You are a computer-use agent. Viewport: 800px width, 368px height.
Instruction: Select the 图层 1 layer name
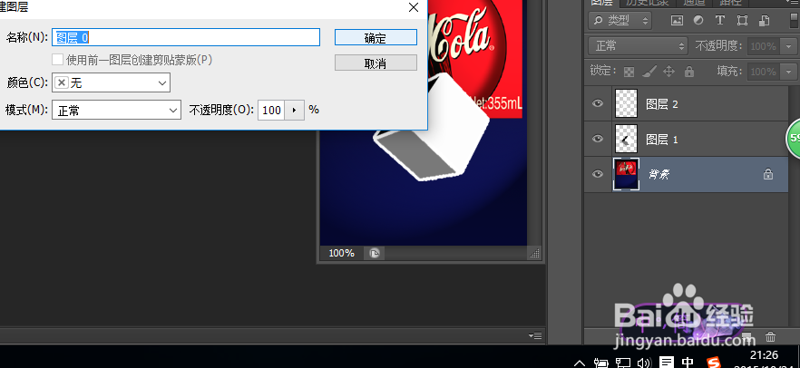pyautogui.click(x=662, y=140)
